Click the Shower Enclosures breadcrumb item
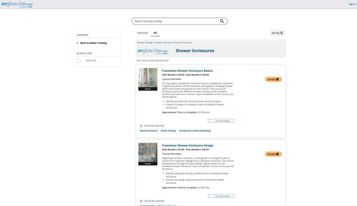The height and width of the screenshot is (206, 357). coord(182,43)
